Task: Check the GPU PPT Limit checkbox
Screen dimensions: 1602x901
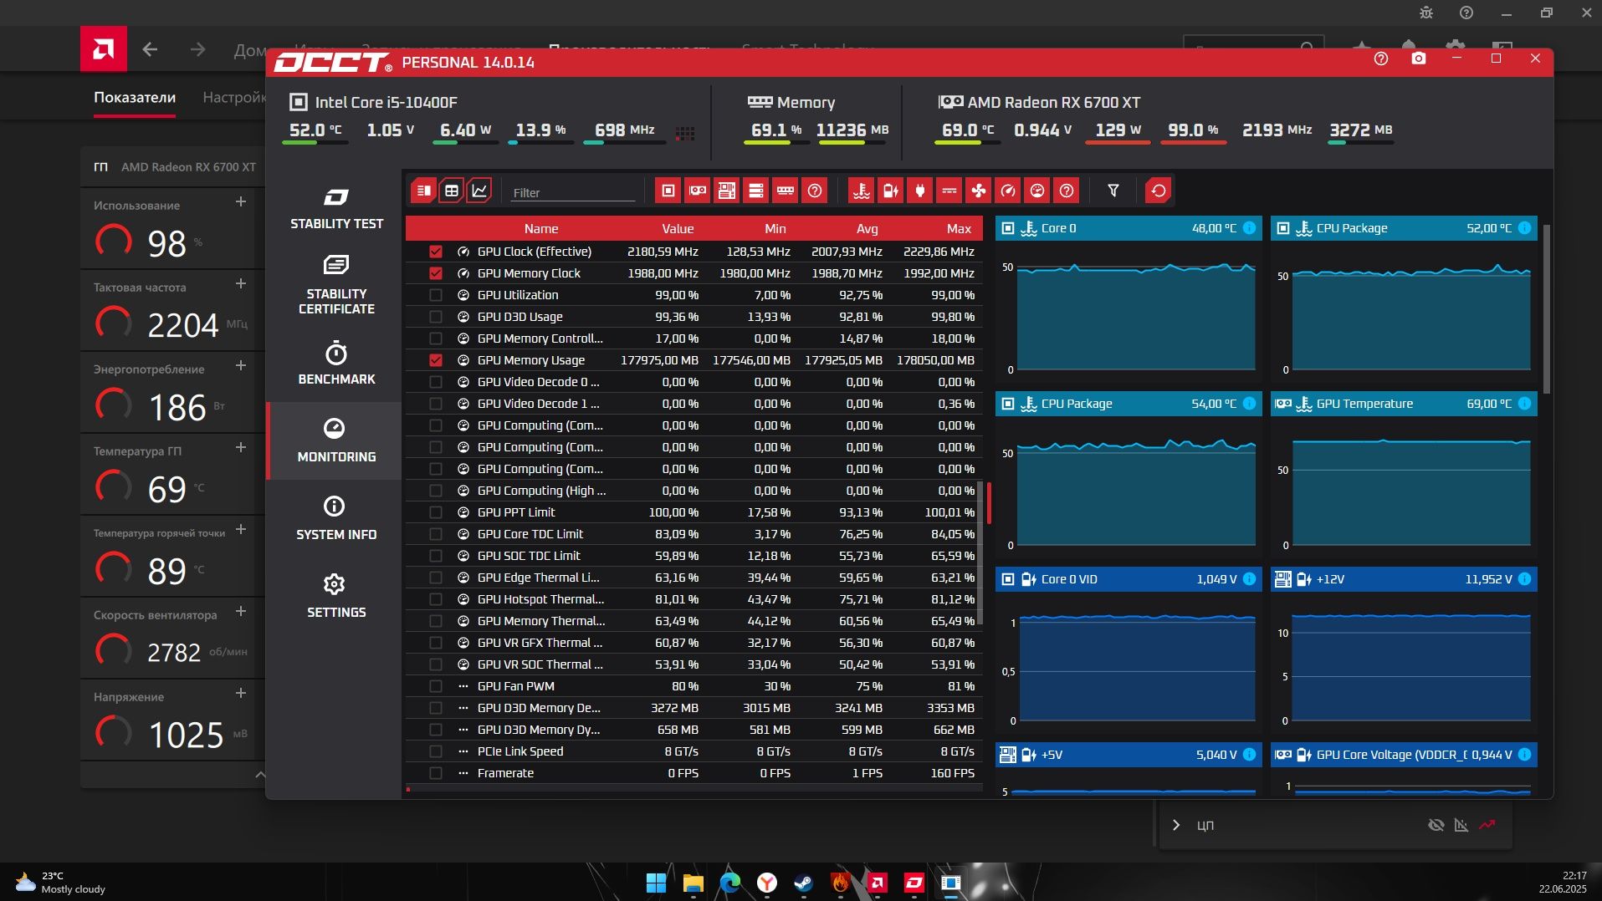Action: tap(435, 512)
